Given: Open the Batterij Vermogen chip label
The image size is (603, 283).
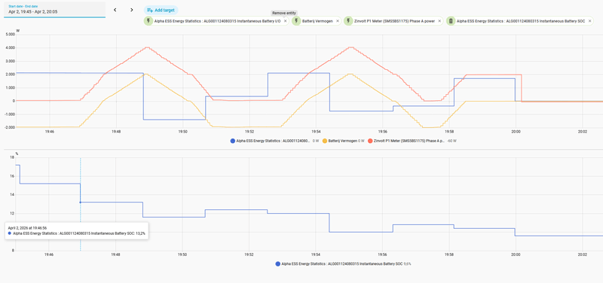Looking at the screenshot, I should (318, 21).
